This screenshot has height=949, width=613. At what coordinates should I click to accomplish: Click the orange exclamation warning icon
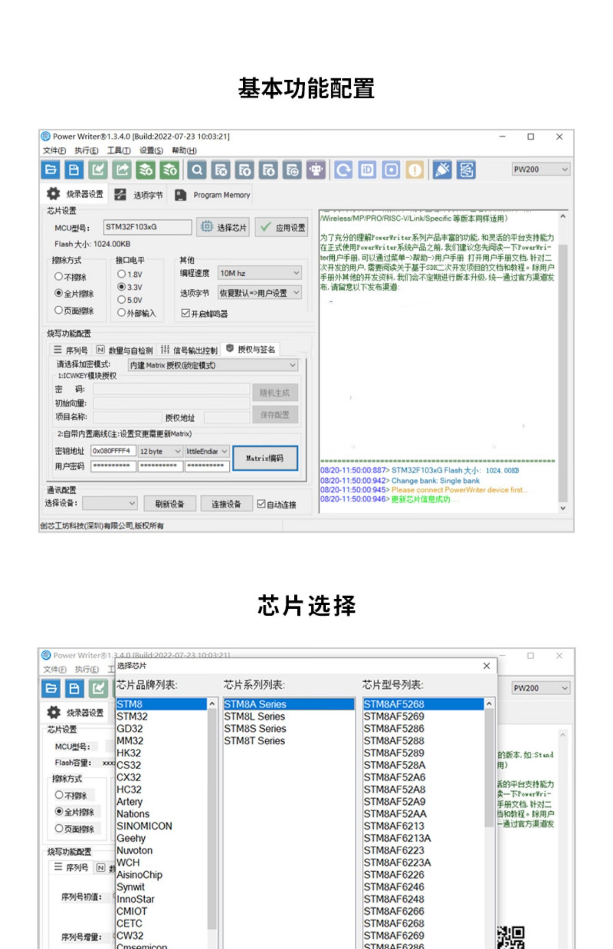coord(415,170)
